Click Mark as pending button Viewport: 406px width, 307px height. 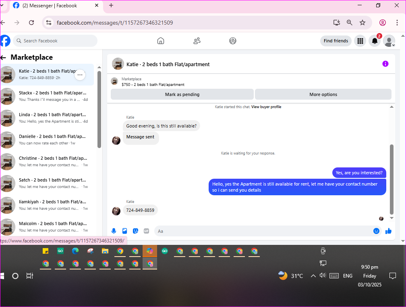[182, 94]
